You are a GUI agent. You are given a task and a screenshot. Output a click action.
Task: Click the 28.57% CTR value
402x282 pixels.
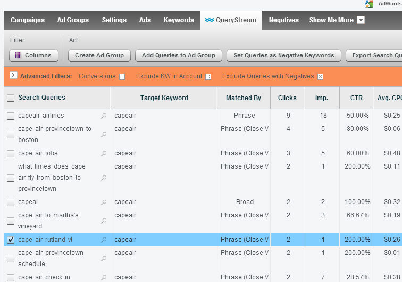pyautogui.click(x=358, y=277)
